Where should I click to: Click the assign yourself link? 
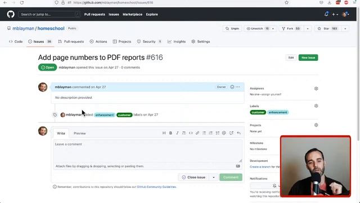(272, 94)
